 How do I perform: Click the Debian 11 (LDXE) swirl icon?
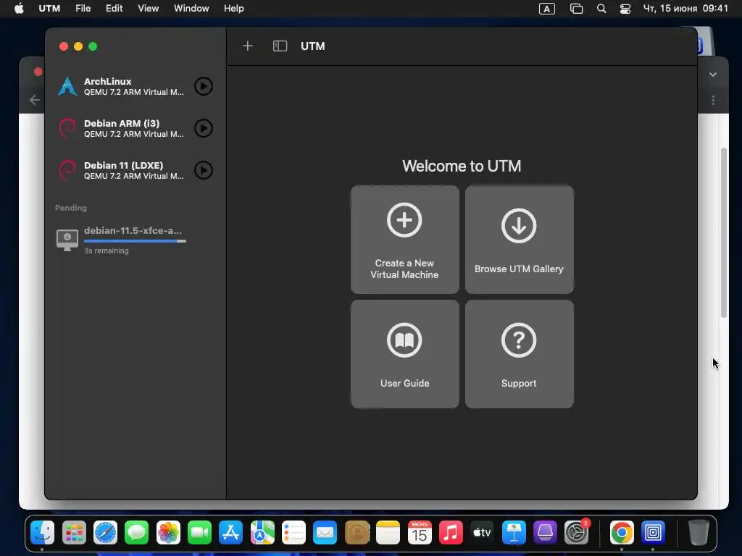(67, 170)
